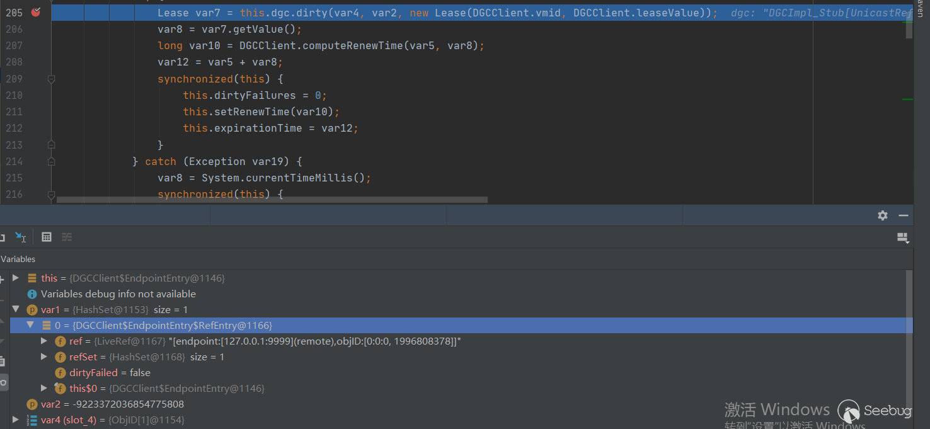Click the field icon beside refSet

coord(60,357)
